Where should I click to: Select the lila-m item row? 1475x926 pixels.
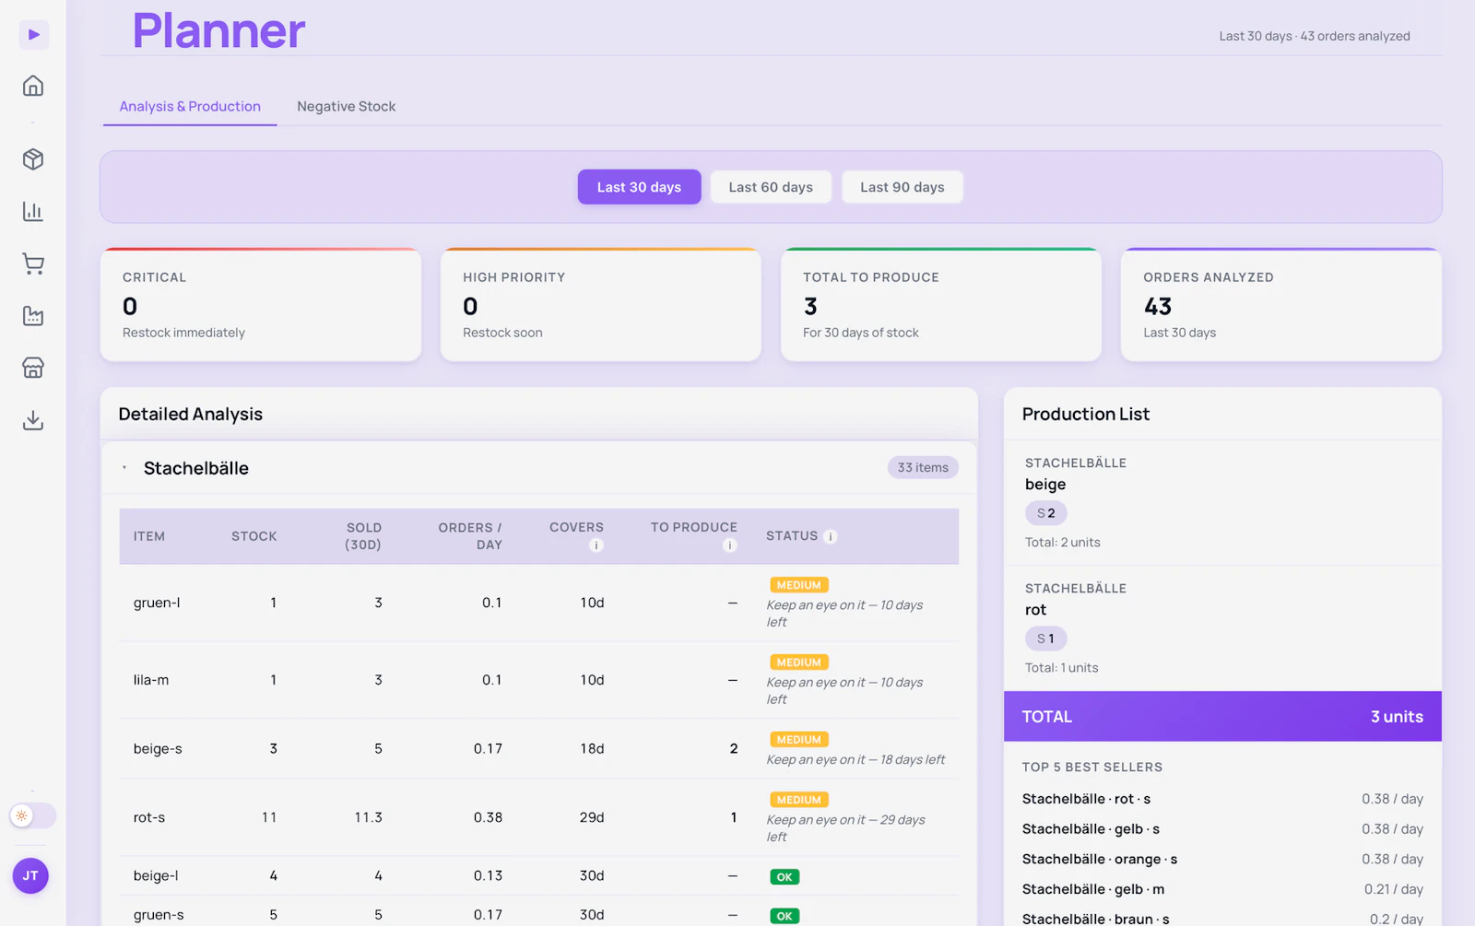(539, 680)
